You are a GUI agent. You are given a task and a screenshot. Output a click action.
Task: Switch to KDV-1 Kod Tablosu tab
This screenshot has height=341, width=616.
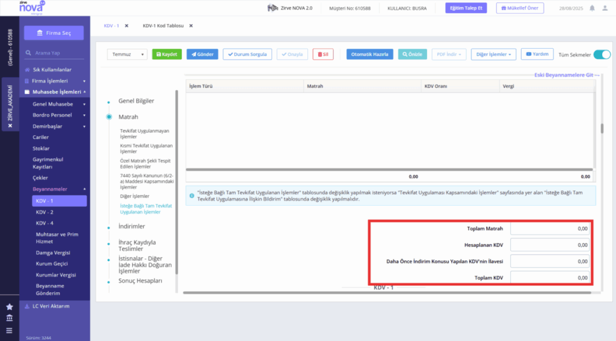click(163, 26)
